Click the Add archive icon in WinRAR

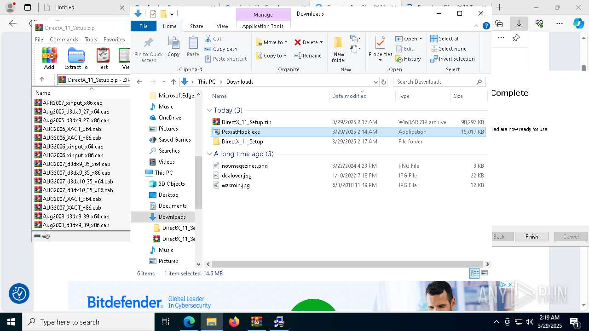pyautogui.click(x=49, y=59)
